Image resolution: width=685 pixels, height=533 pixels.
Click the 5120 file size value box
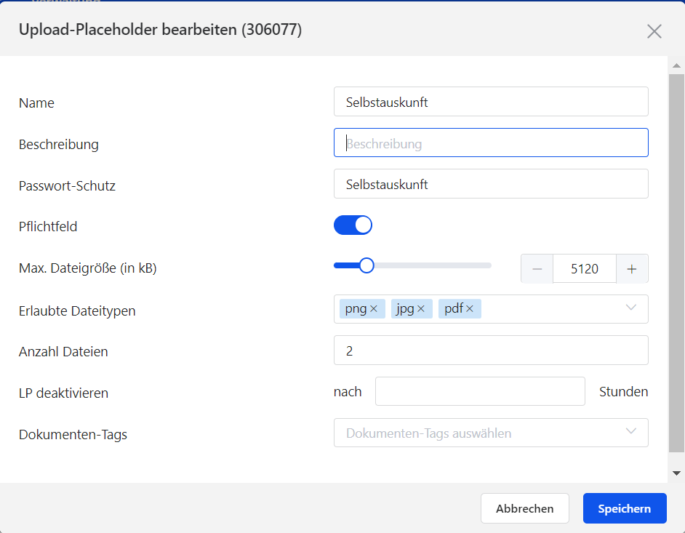pos(585,269)
